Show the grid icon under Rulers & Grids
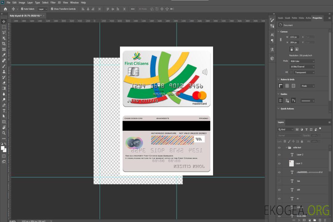The height and width of the screenshot is (222, 333). tap(287, 86)
